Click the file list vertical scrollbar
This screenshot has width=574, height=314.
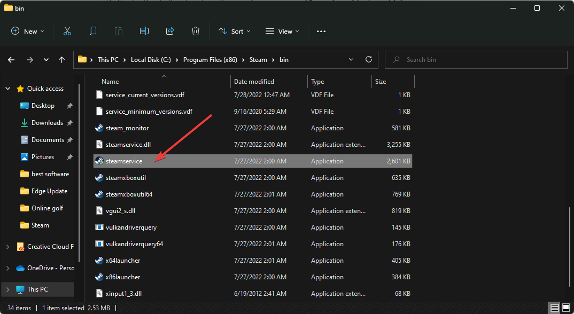coord(569,247)
